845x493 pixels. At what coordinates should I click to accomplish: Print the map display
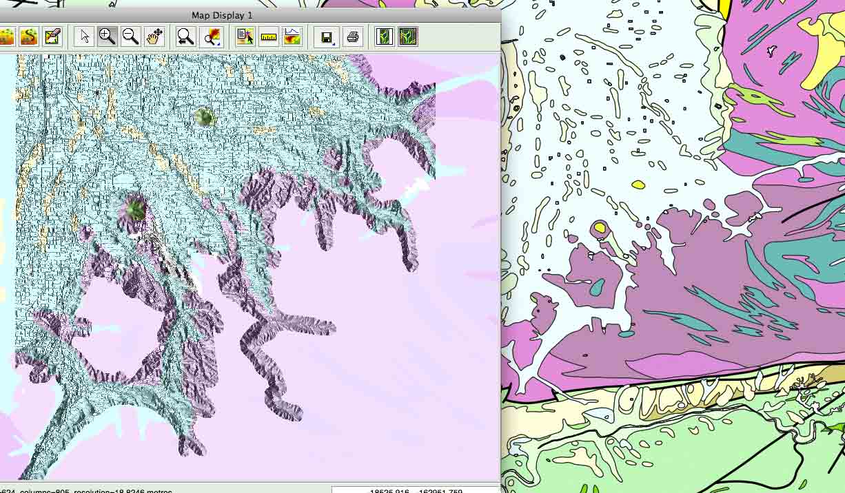click(x=353, y=36)
